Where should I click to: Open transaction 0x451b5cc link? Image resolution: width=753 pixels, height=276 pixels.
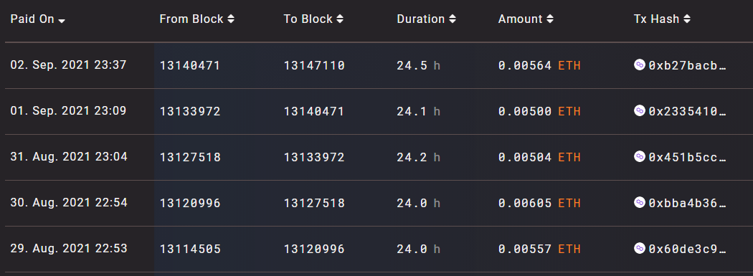(687, 157)
